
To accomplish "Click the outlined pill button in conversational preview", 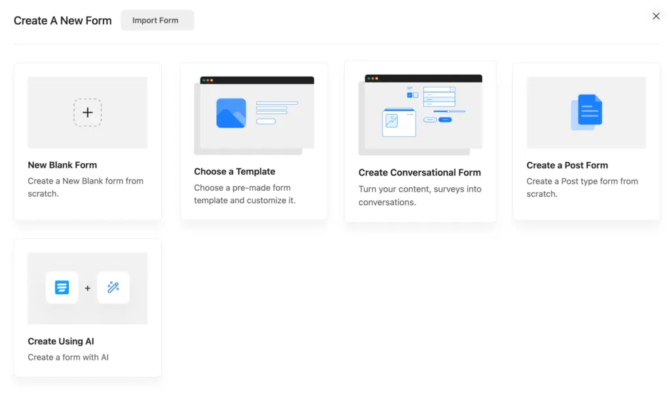I will coord(431,120).
